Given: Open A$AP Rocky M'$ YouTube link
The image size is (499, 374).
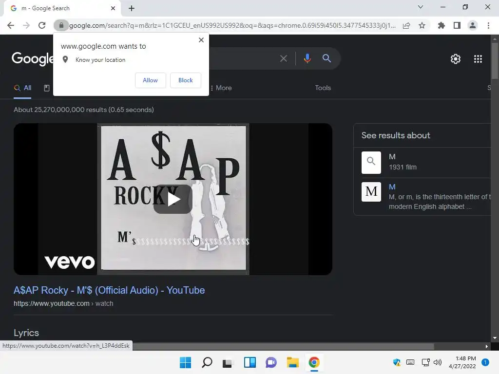Looking at the screenshot, I should (x=109, y=290).
